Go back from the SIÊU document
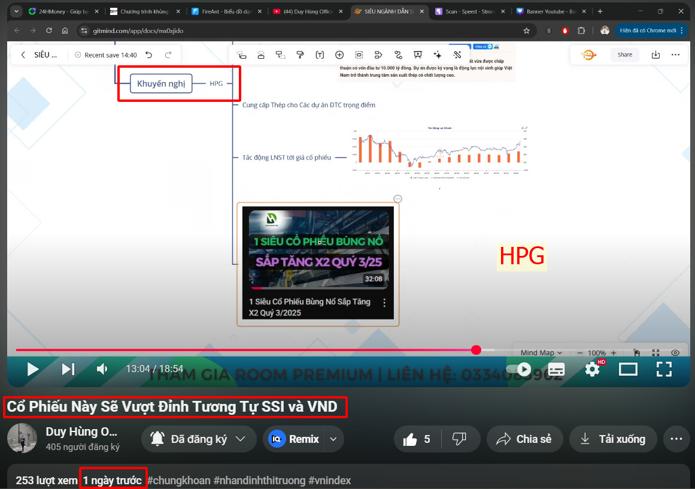 point(23,55)
